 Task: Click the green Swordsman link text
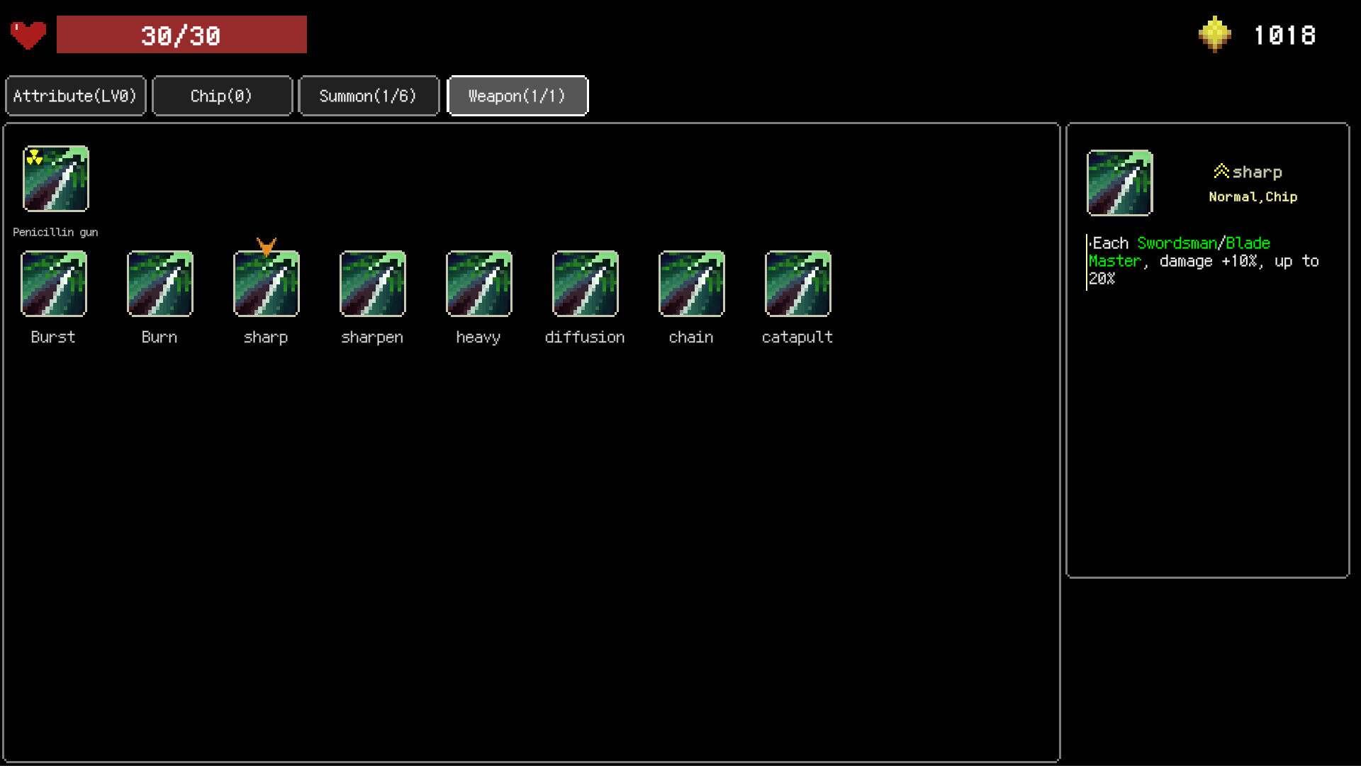point(1177,243)
